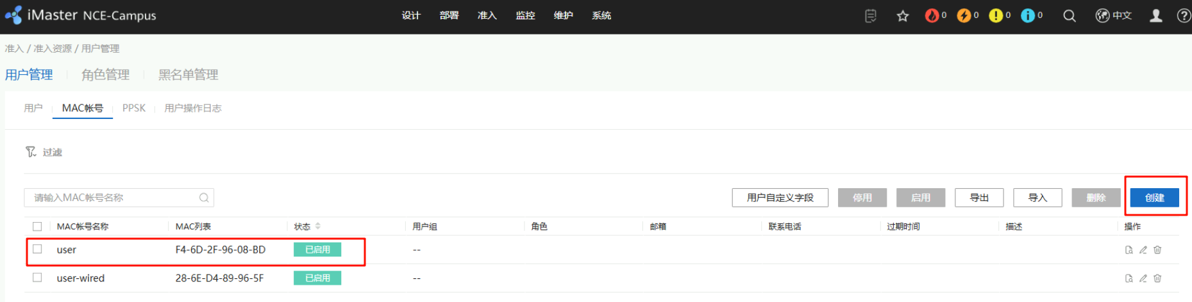View details of user MAC account
Image resolution: width=1192 pixels, height=302 pixels.
coord(1129,250)
